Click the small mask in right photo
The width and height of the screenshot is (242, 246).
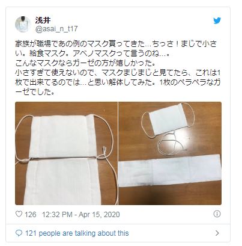pyautogui.click(x=168, y=120)
